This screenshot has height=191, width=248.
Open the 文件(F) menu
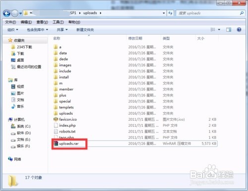(10, 22)
